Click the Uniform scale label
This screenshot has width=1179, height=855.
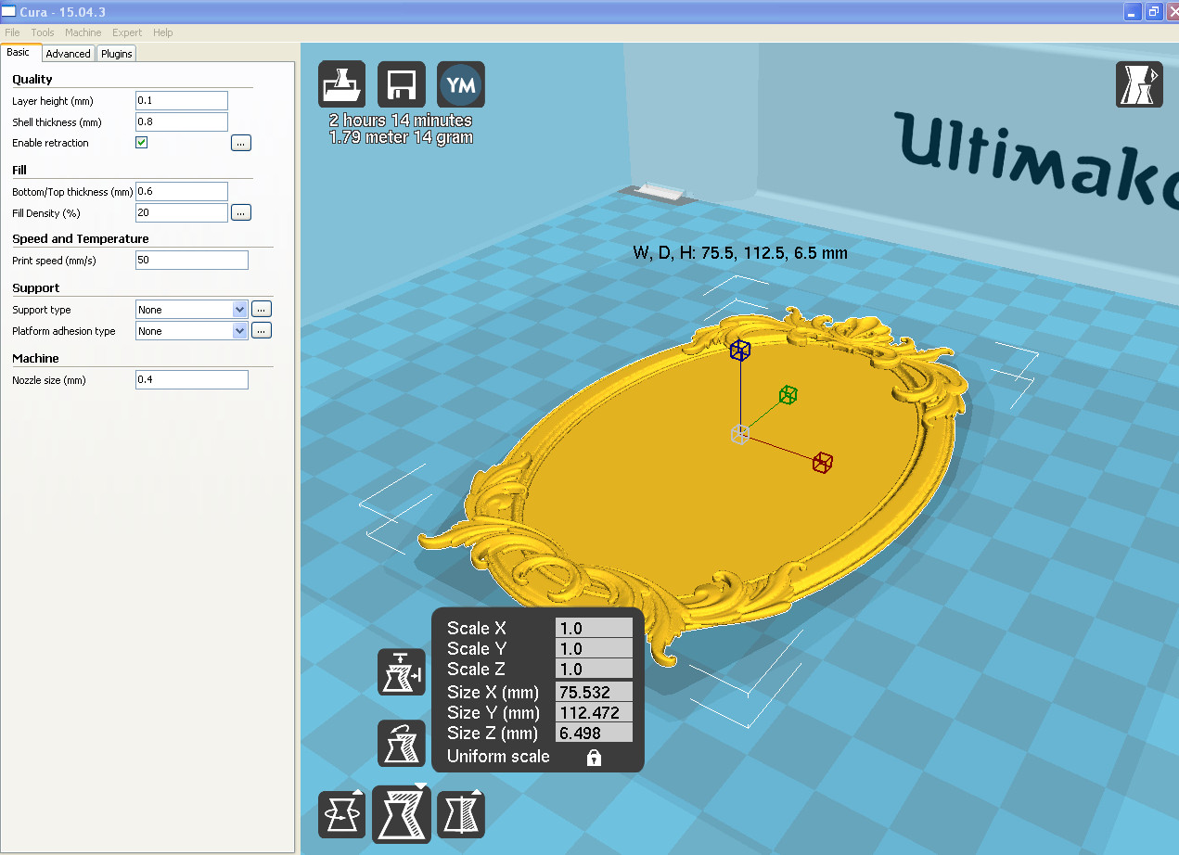coord(498,757)
